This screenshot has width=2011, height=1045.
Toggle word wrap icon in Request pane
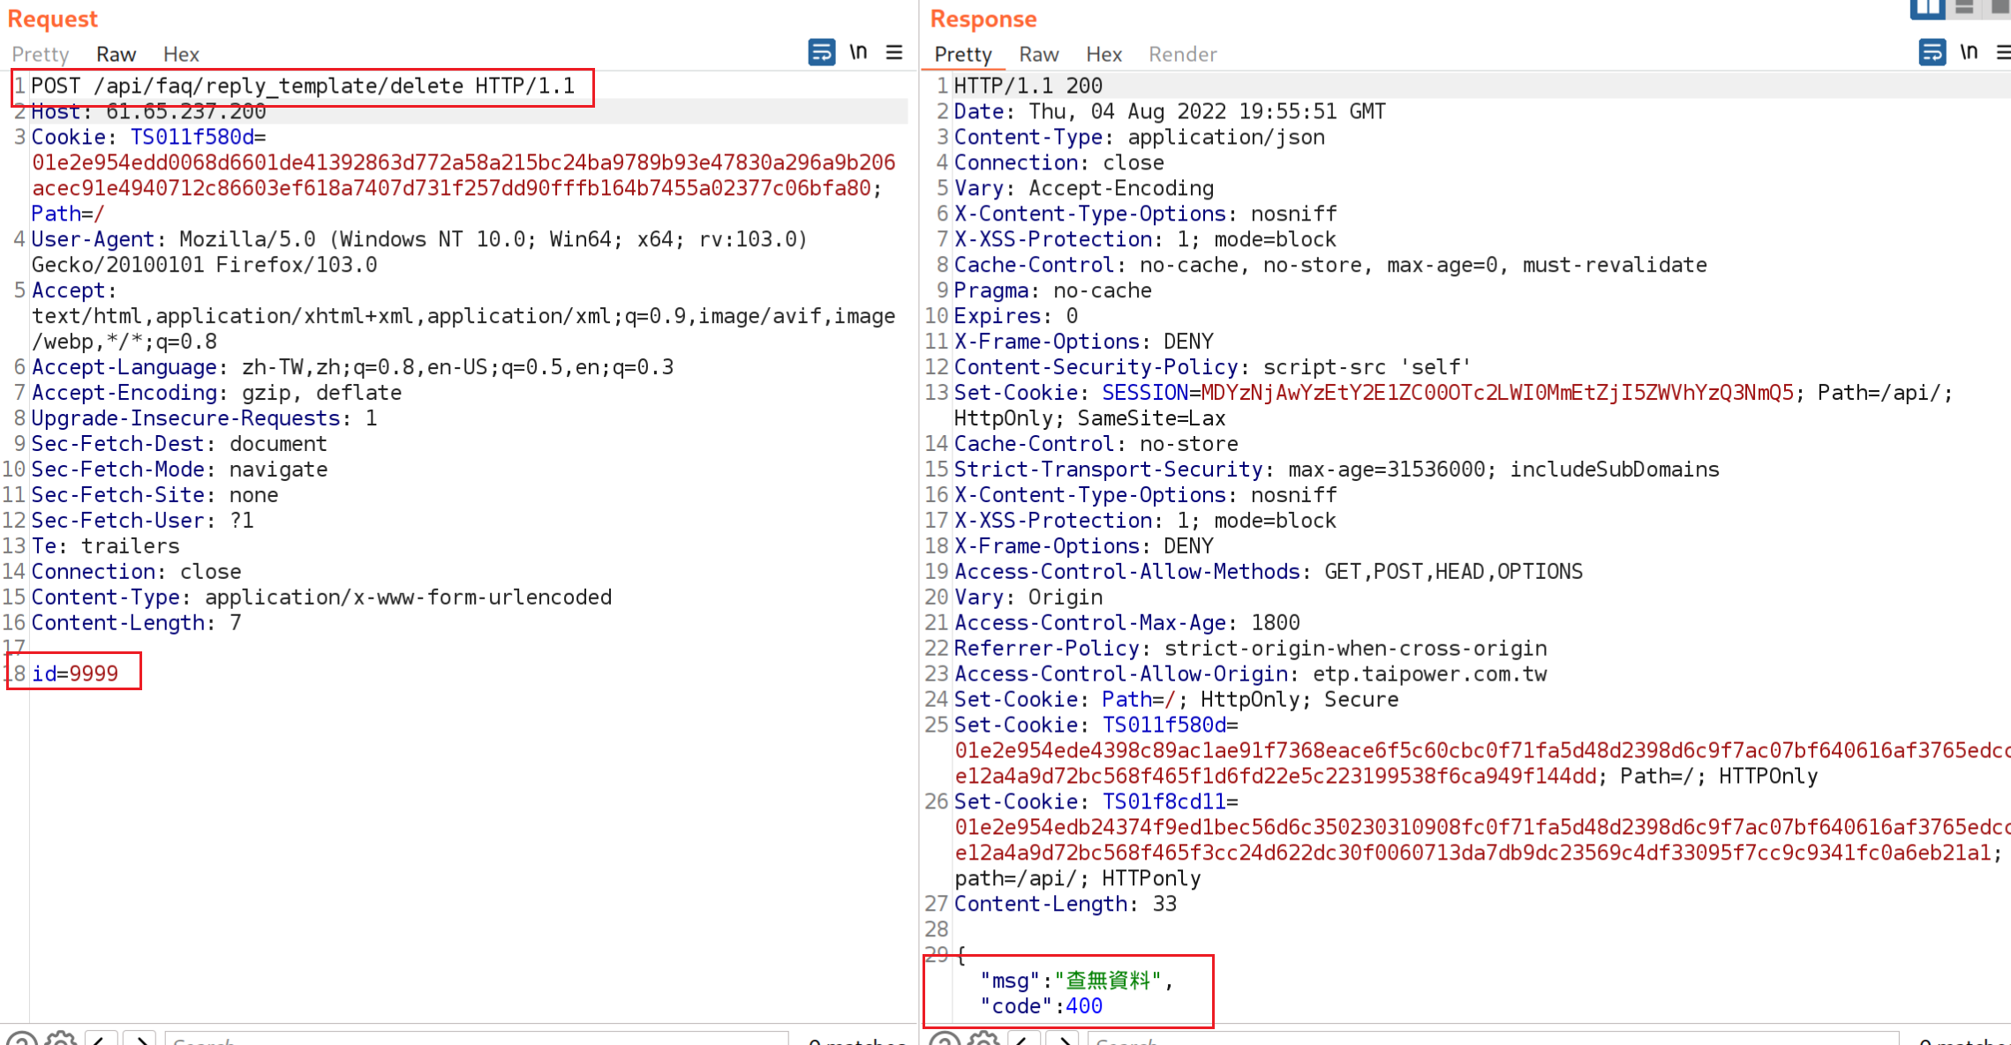(821, 52)
